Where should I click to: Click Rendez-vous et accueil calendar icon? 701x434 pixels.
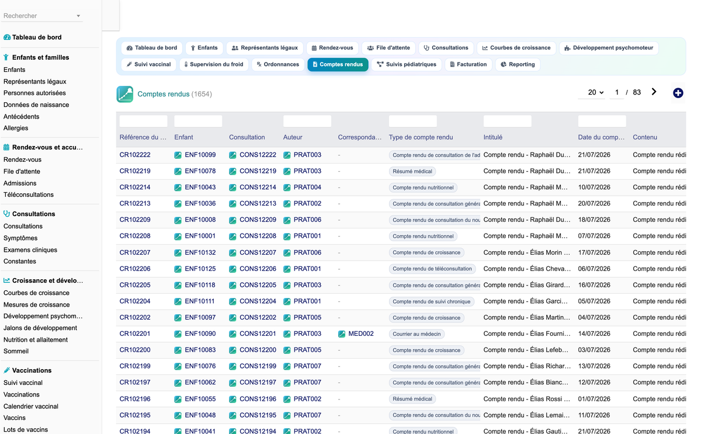click(6, 147)
